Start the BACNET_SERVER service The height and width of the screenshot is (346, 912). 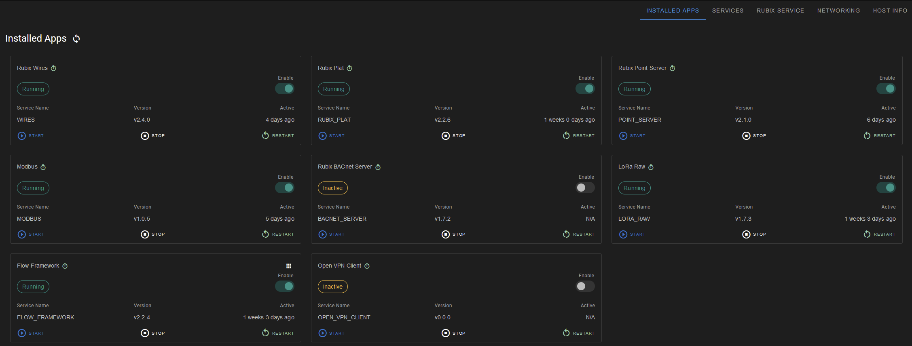pyautogui.click(x=332, y=234)
